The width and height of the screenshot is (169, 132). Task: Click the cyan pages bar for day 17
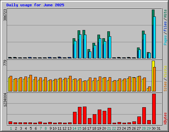pyautogui.click(x=90, y=55)
